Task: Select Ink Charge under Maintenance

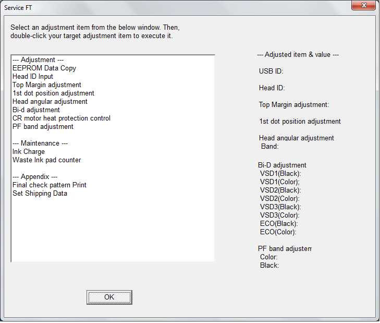Action: [x=29, y=152]
